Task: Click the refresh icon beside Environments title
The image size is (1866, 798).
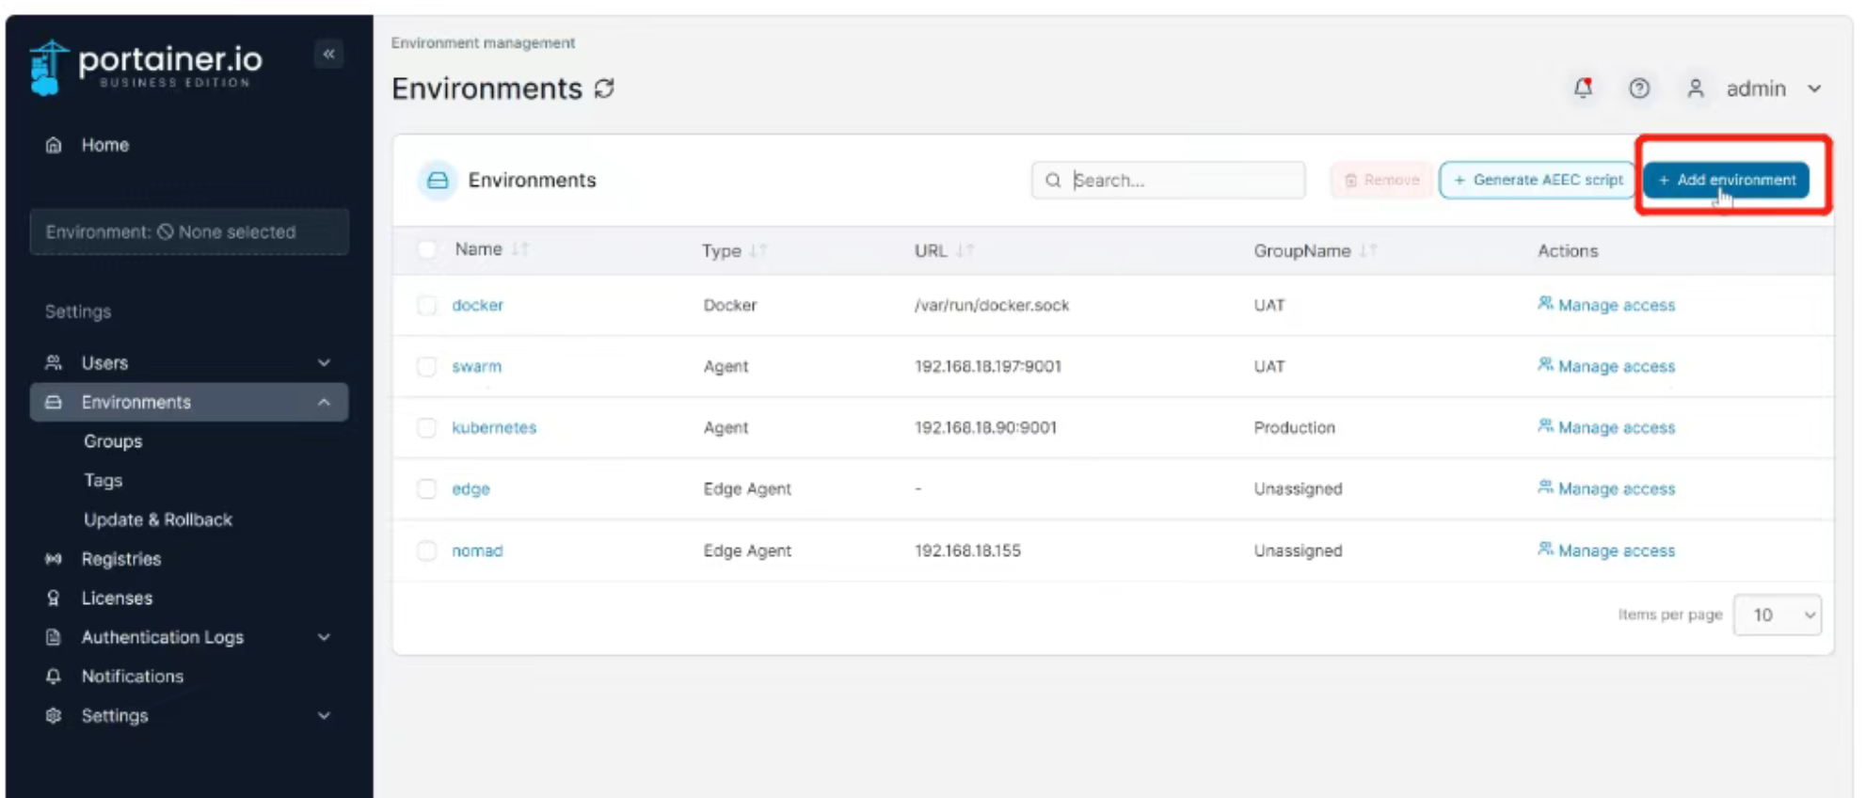Action: click(x=604, y=88)
